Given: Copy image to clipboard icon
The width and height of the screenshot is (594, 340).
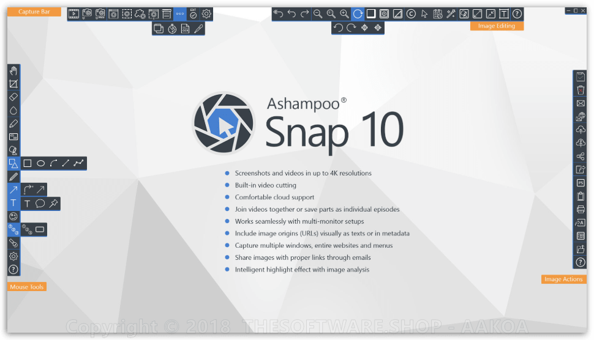Looking at the screenshot, I should (581, 196).
